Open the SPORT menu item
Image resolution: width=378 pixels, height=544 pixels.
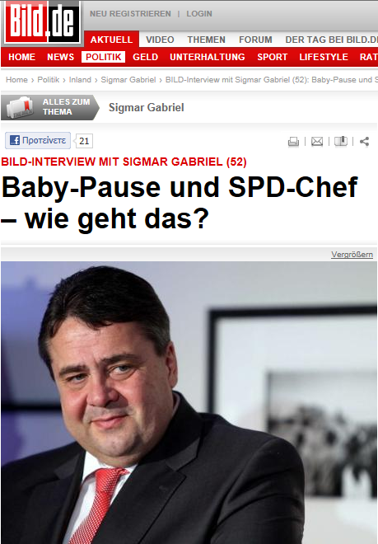(273, 57)
